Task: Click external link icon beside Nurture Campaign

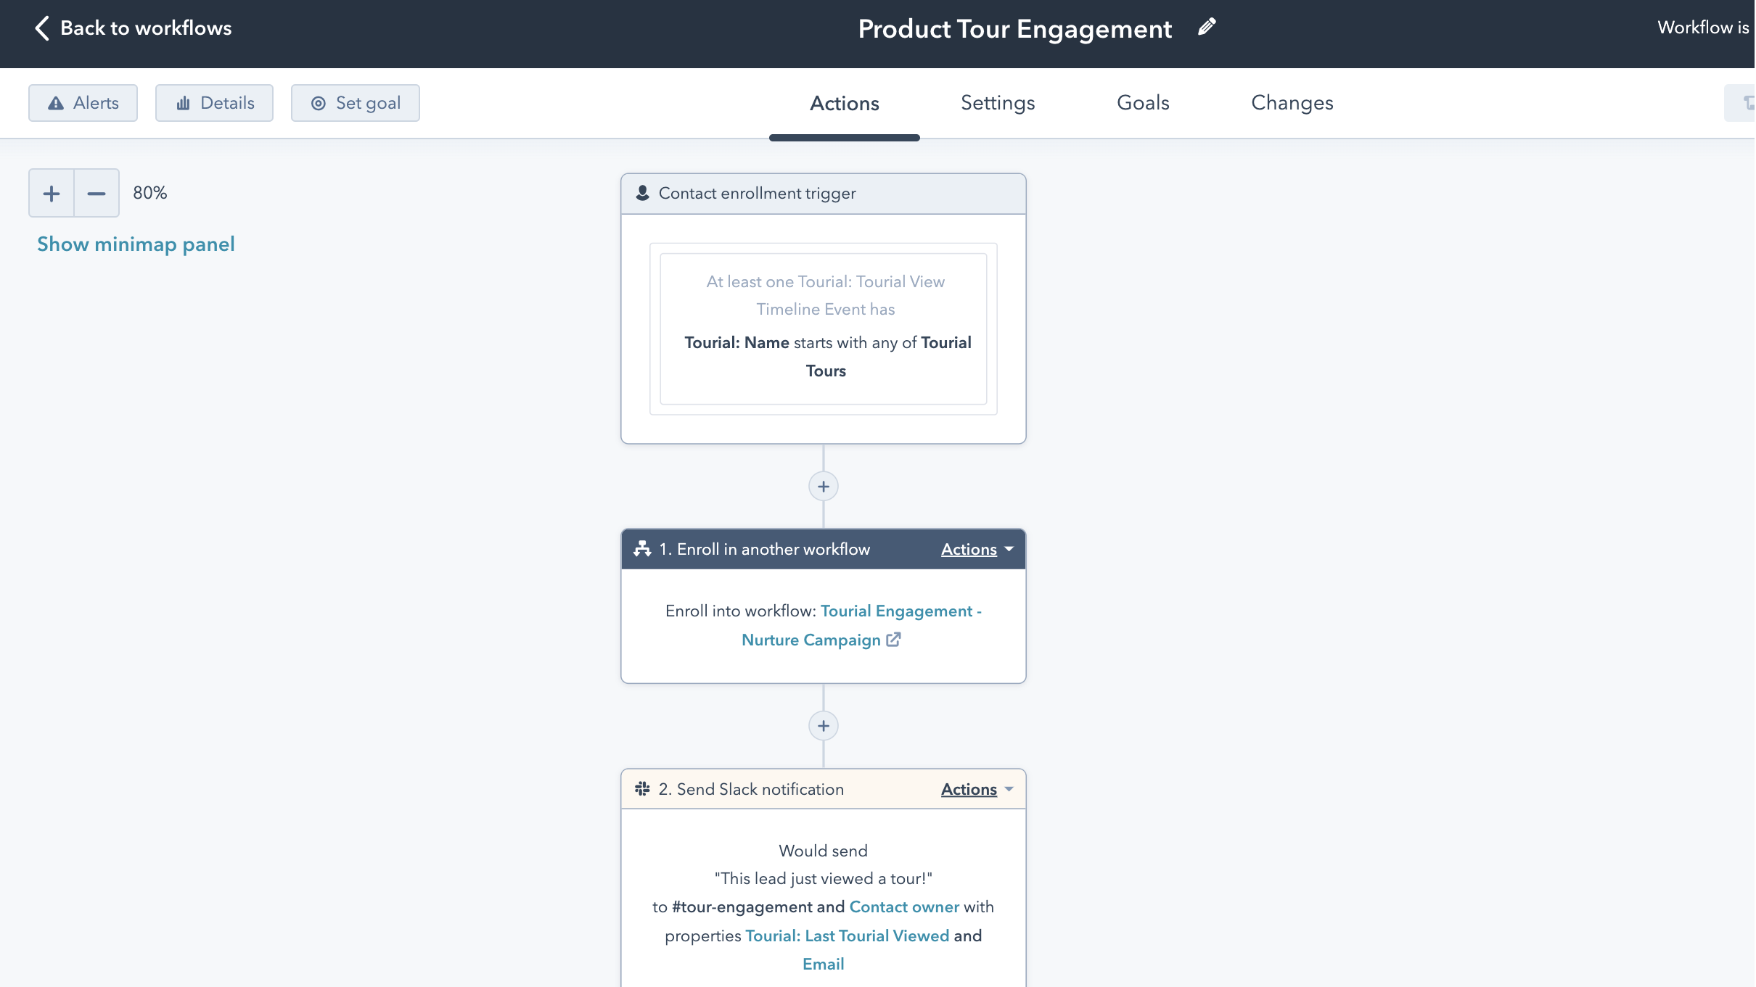Action: point(893,640)
